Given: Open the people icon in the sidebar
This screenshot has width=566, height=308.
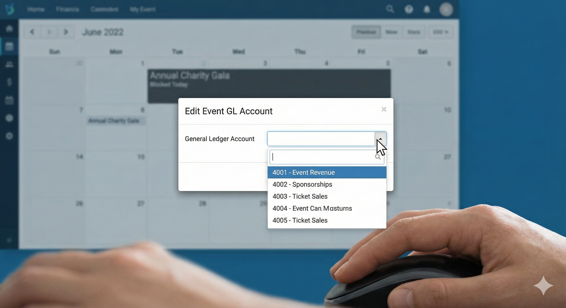Looking at the screenshot, I should (x=9, y=64).
